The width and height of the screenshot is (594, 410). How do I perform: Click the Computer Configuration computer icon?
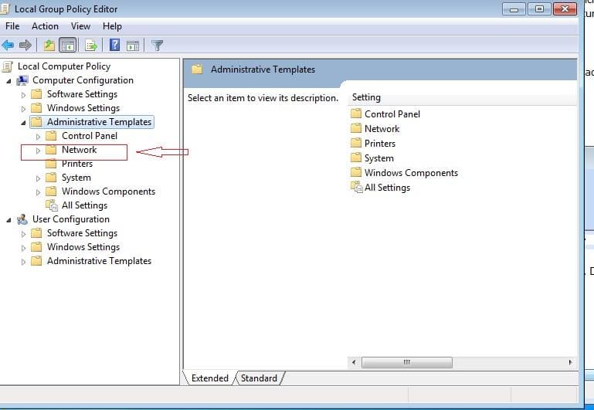[x=22, y=80]
